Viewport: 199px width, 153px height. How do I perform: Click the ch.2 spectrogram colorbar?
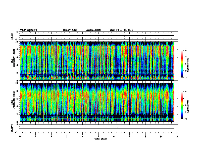coord(182,105)
